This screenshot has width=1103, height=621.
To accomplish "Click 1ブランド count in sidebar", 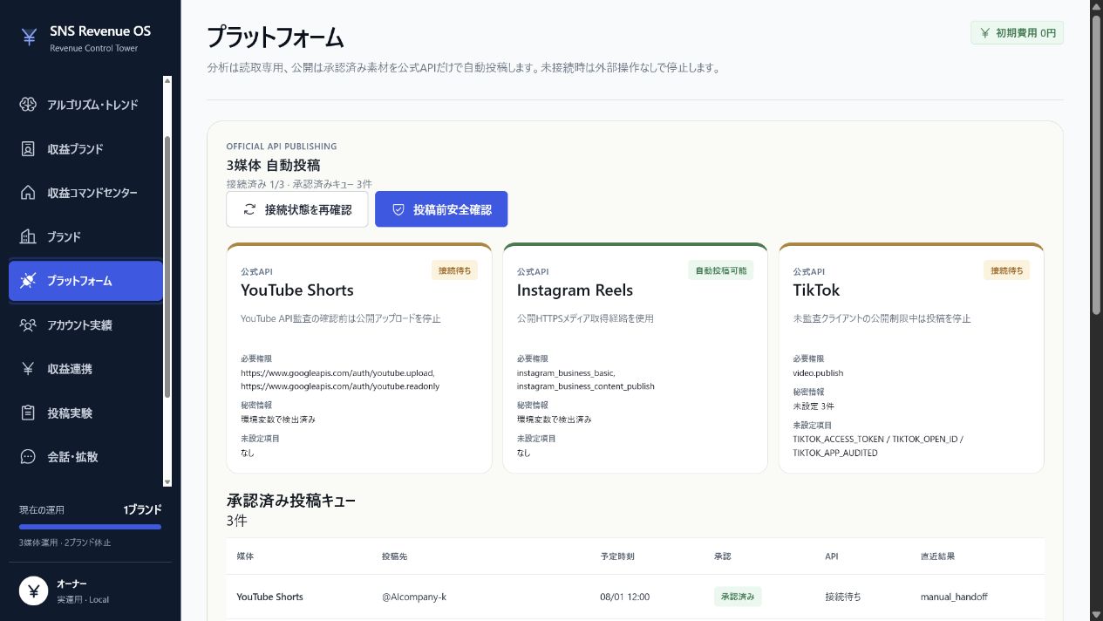I will [142, 509].
